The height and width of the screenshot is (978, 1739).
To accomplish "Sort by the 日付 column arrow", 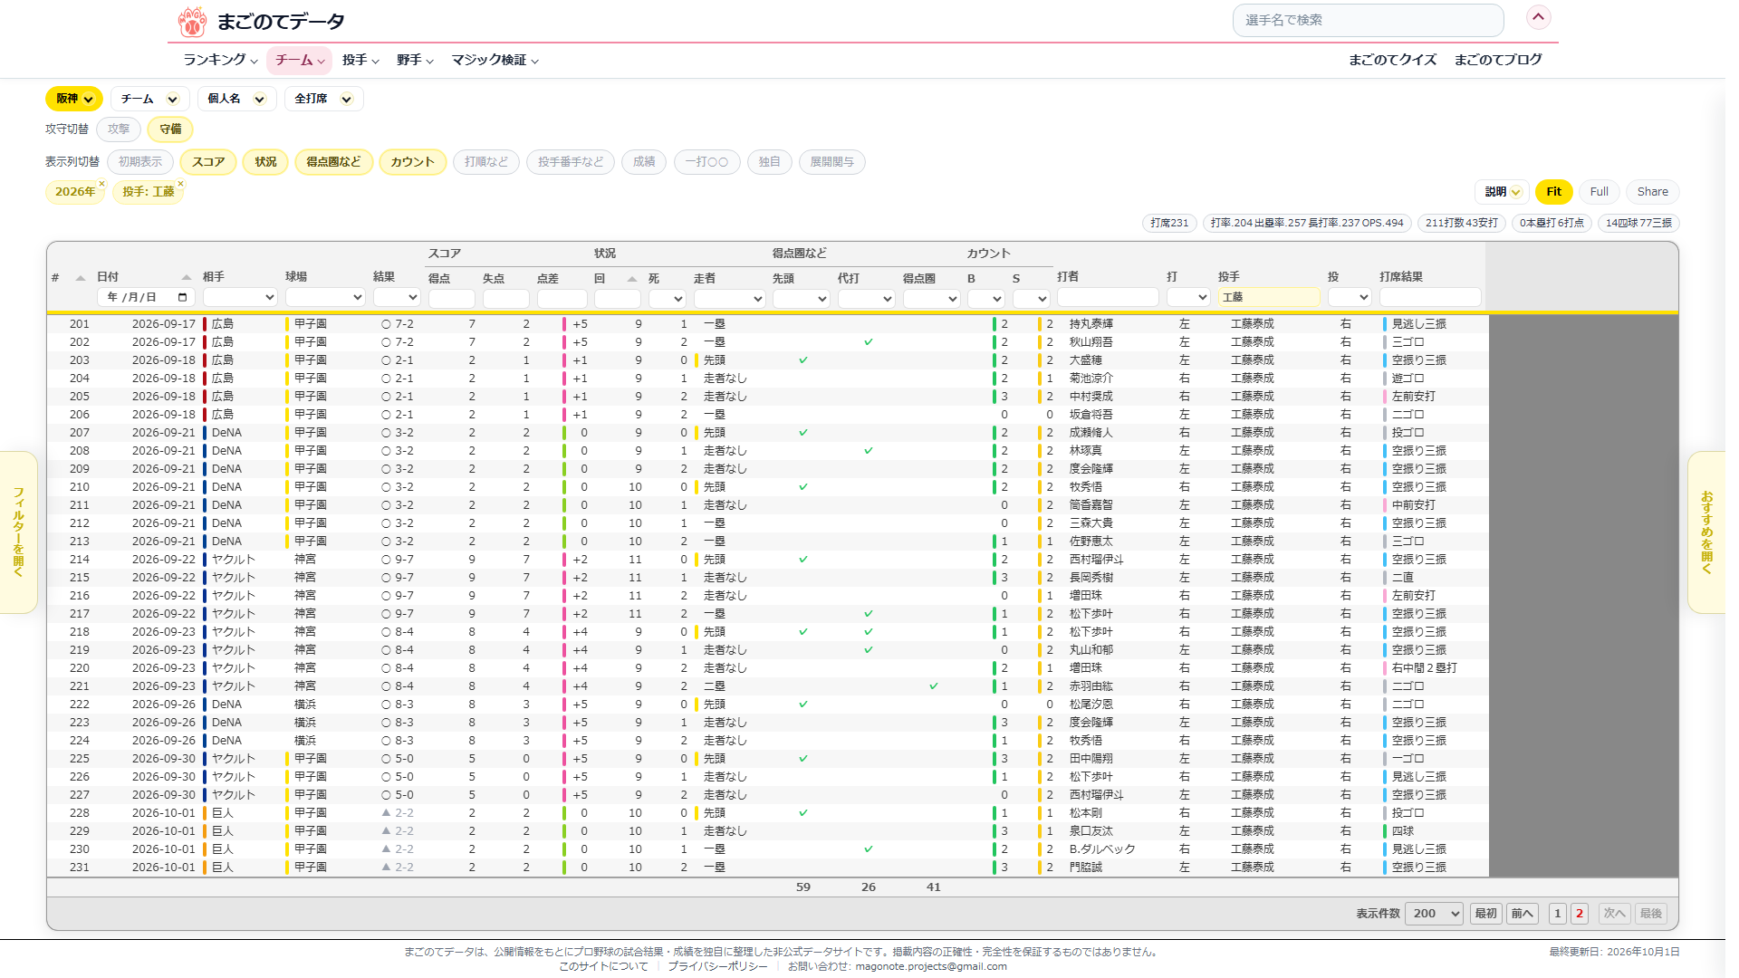I will pyautogui.click(x=187, y=277).
